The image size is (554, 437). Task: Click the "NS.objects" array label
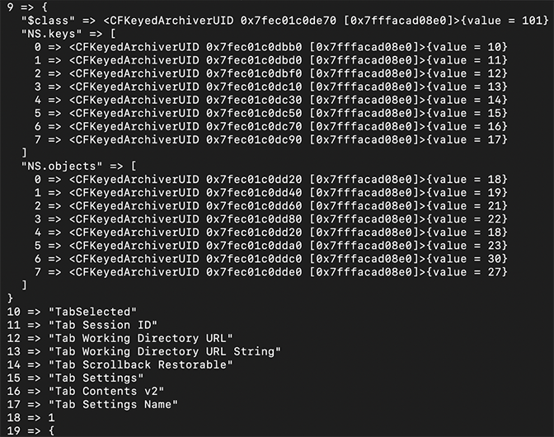click(x=61, y=166)
